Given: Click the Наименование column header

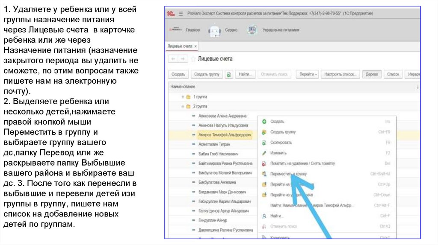Looking at the screenshot, I should (293, 87).
